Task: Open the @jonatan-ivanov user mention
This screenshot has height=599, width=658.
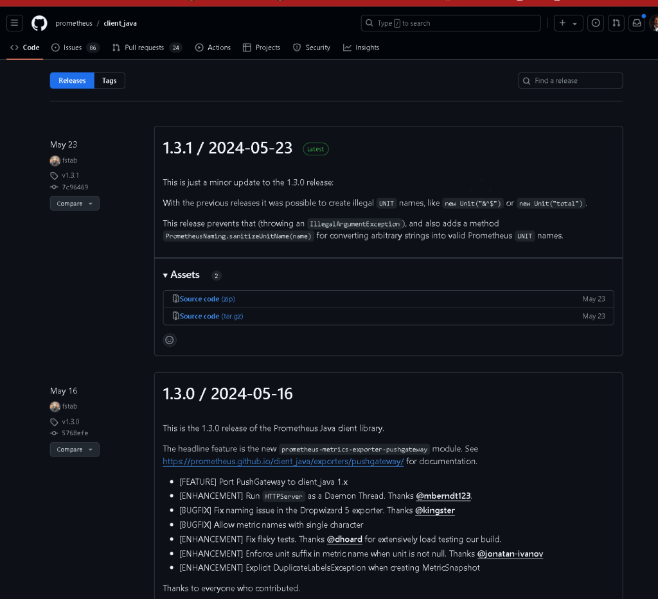Action: (510, 553)
